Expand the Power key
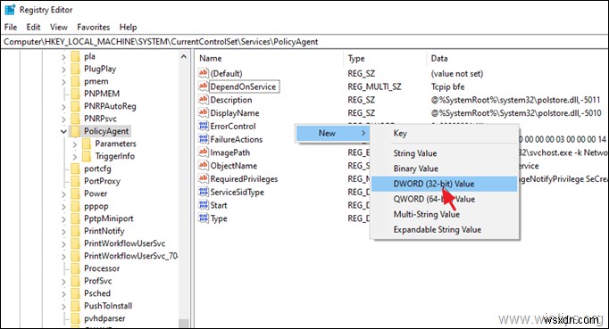The width and height of the screenshot is (609, 329). [x=63, y=193]
